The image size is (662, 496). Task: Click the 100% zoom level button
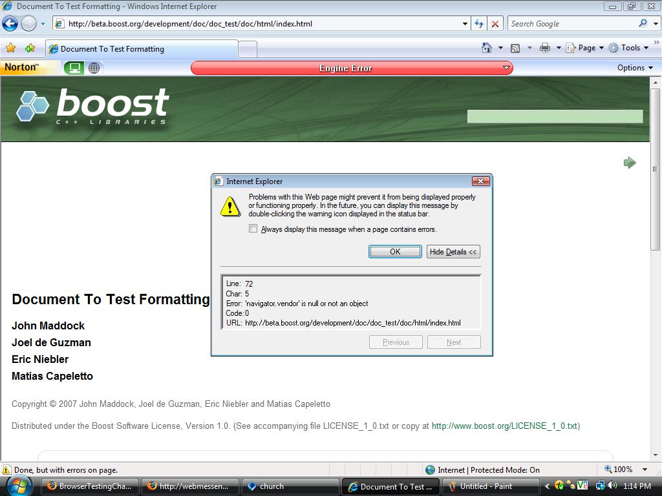619,470
